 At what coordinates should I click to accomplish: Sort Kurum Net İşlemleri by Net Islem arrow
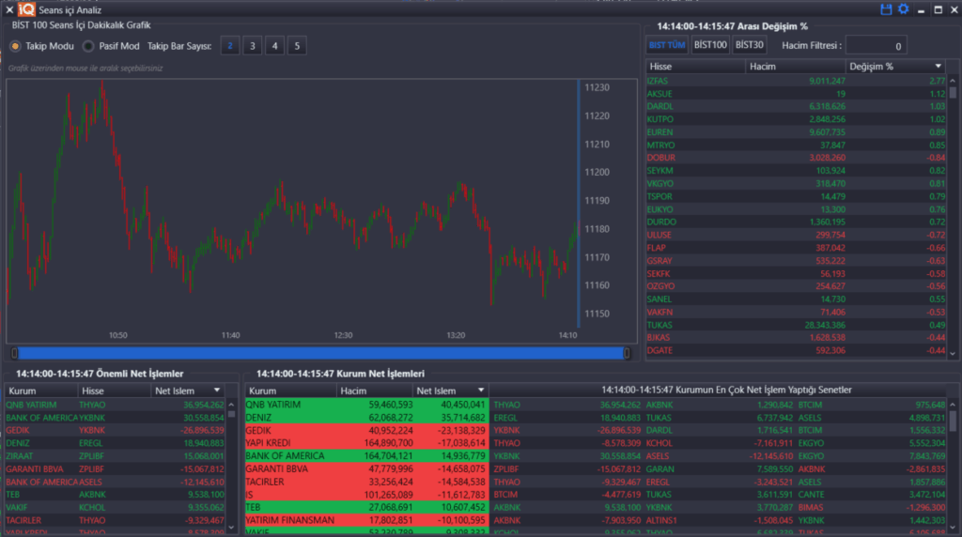(480, 391)
